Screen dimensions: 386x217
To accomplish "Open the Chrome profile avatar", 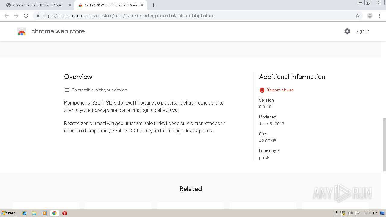I will pyautogui.click(x=370, y=16).
